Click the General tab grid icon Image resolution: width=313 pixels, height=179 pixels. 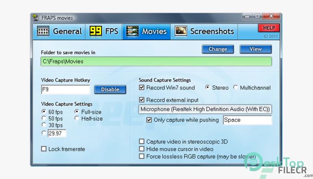click(x=43, y=31)
